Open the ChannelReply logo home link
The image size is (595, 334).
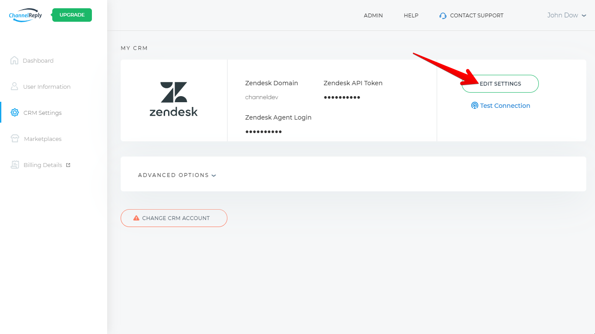pyautogui.click(x=25, y=15)
